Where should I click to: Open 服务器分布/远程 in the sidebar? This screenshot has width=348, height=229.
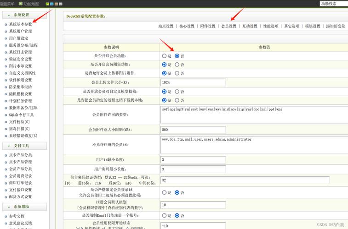tap(23, 45)
